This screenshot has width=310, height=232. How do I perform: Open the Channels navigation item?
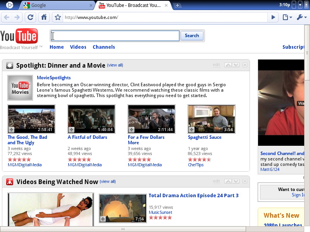(103, 47)
